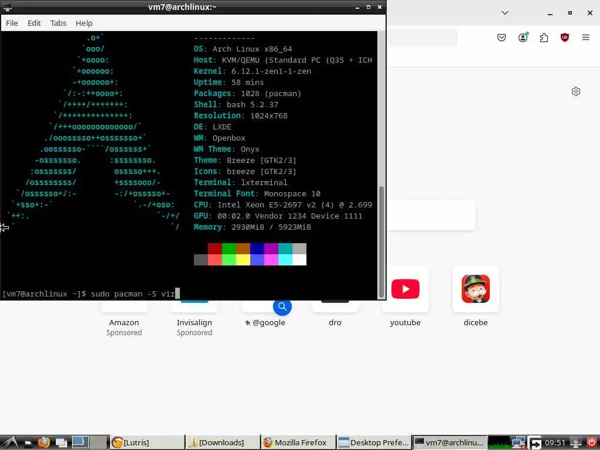
Task: Switch to the Downloads taskbar window
Action: [x=223, y=443]
